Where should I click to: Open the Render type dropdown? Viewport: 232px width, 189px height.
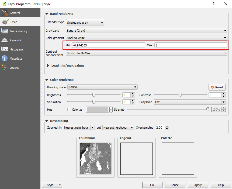[85, 23]
